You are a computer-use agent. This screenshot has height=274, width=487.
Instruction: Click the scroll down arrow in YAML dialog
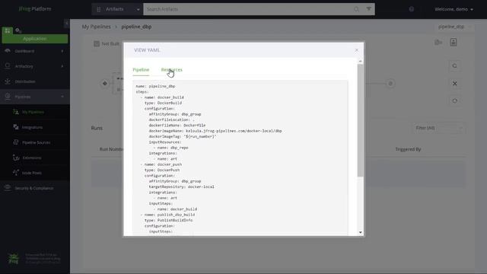point(360,232)
